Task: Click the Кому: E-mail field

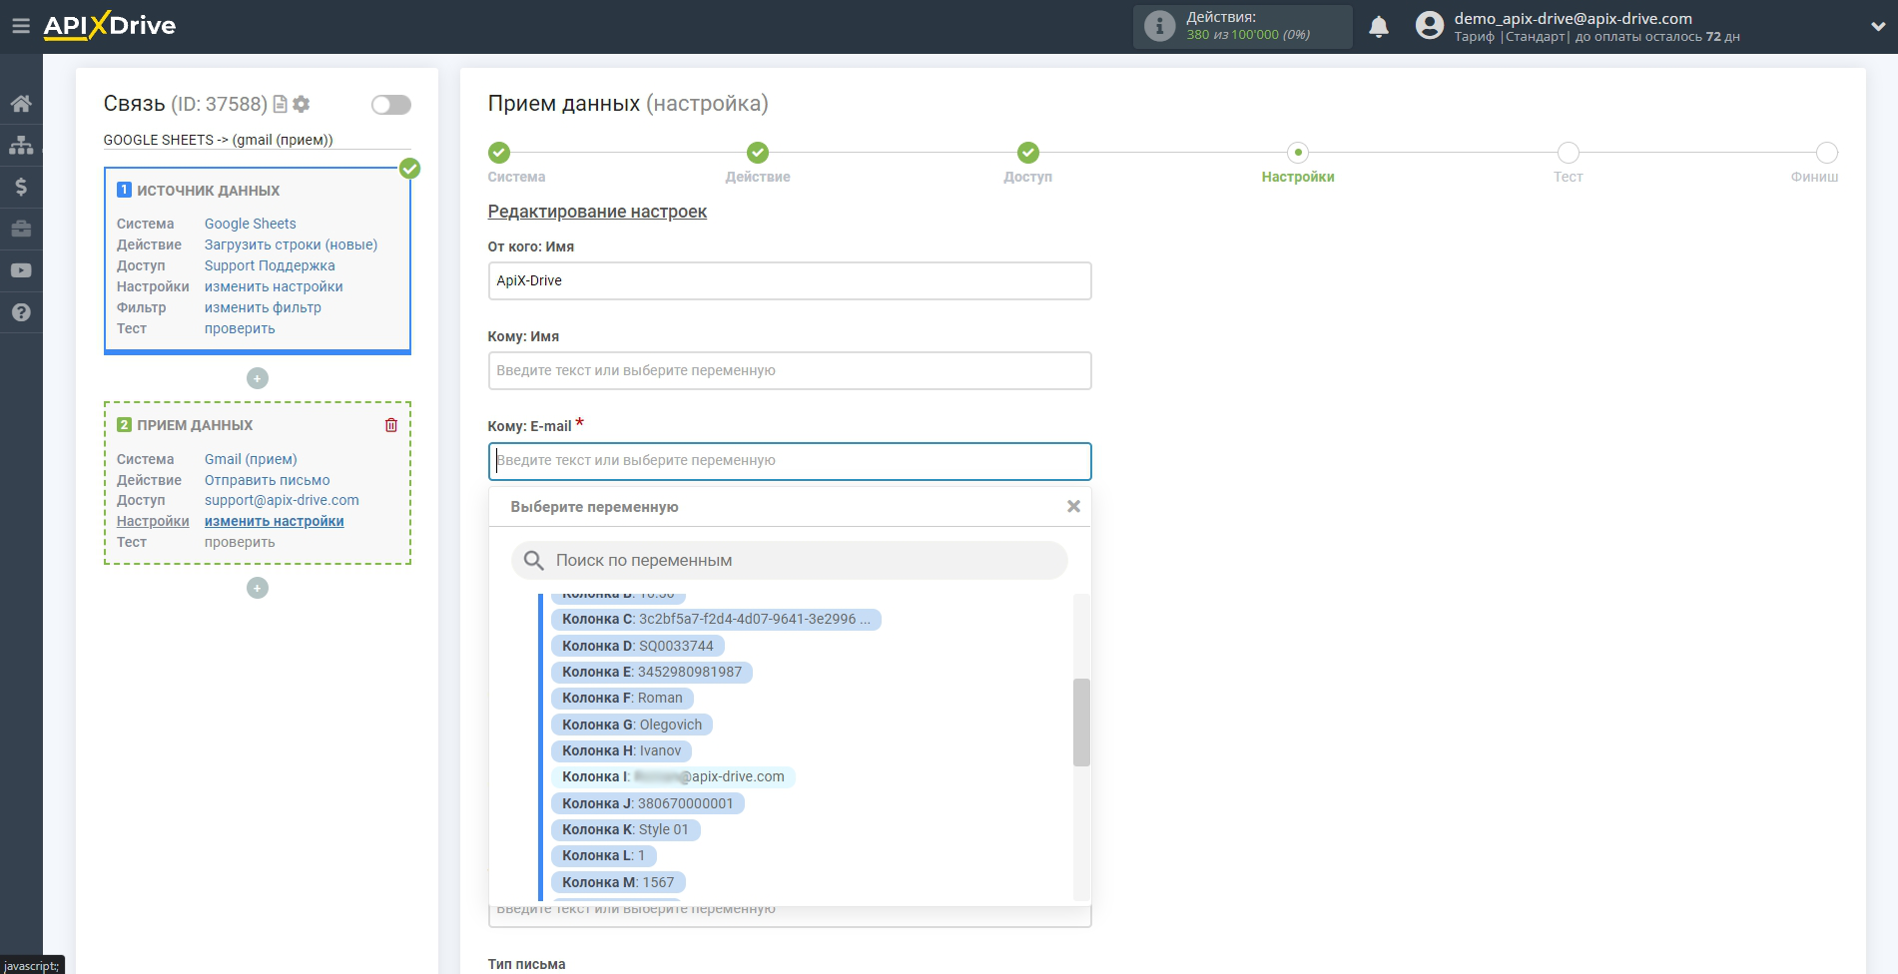Action: [789, 461]
